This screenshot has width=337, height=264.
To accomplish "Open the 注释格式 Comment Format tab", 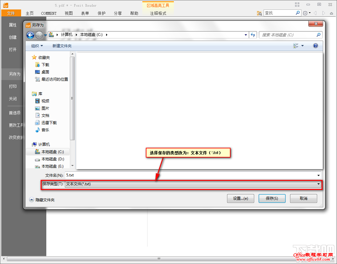I will (158, 13).
